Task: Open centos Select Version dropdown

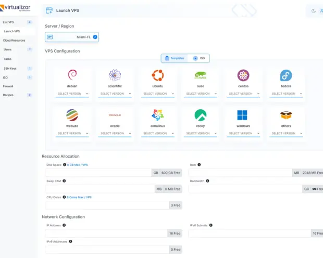Action: coord(243,94)
